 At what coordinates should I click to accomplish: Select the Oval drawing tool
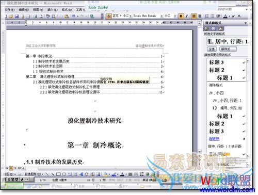(64, 174)
